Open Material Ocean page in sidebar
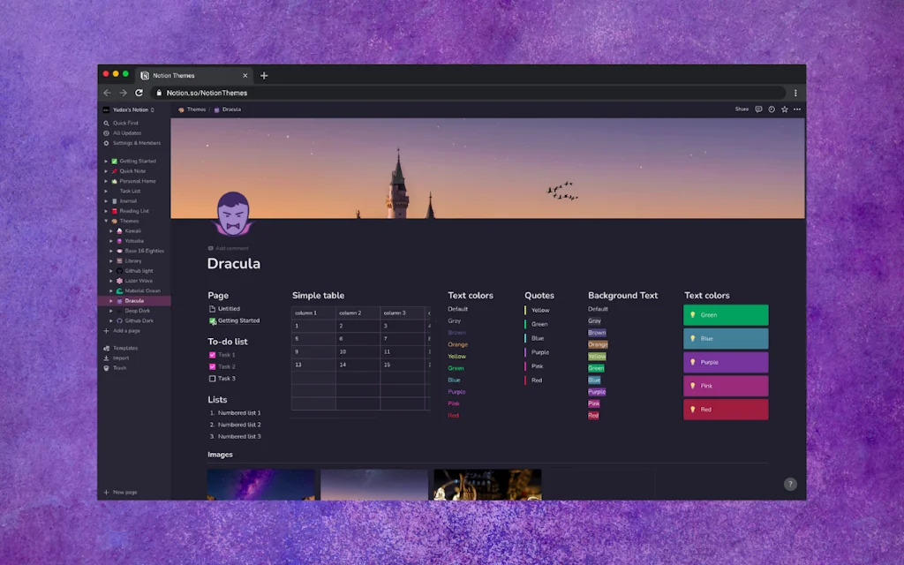This screenshot has width=904, height=565. (x=142, y=290)
